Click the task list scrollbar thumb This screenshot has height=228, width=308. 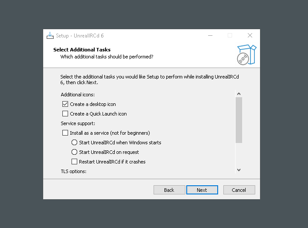pos(239,120)
